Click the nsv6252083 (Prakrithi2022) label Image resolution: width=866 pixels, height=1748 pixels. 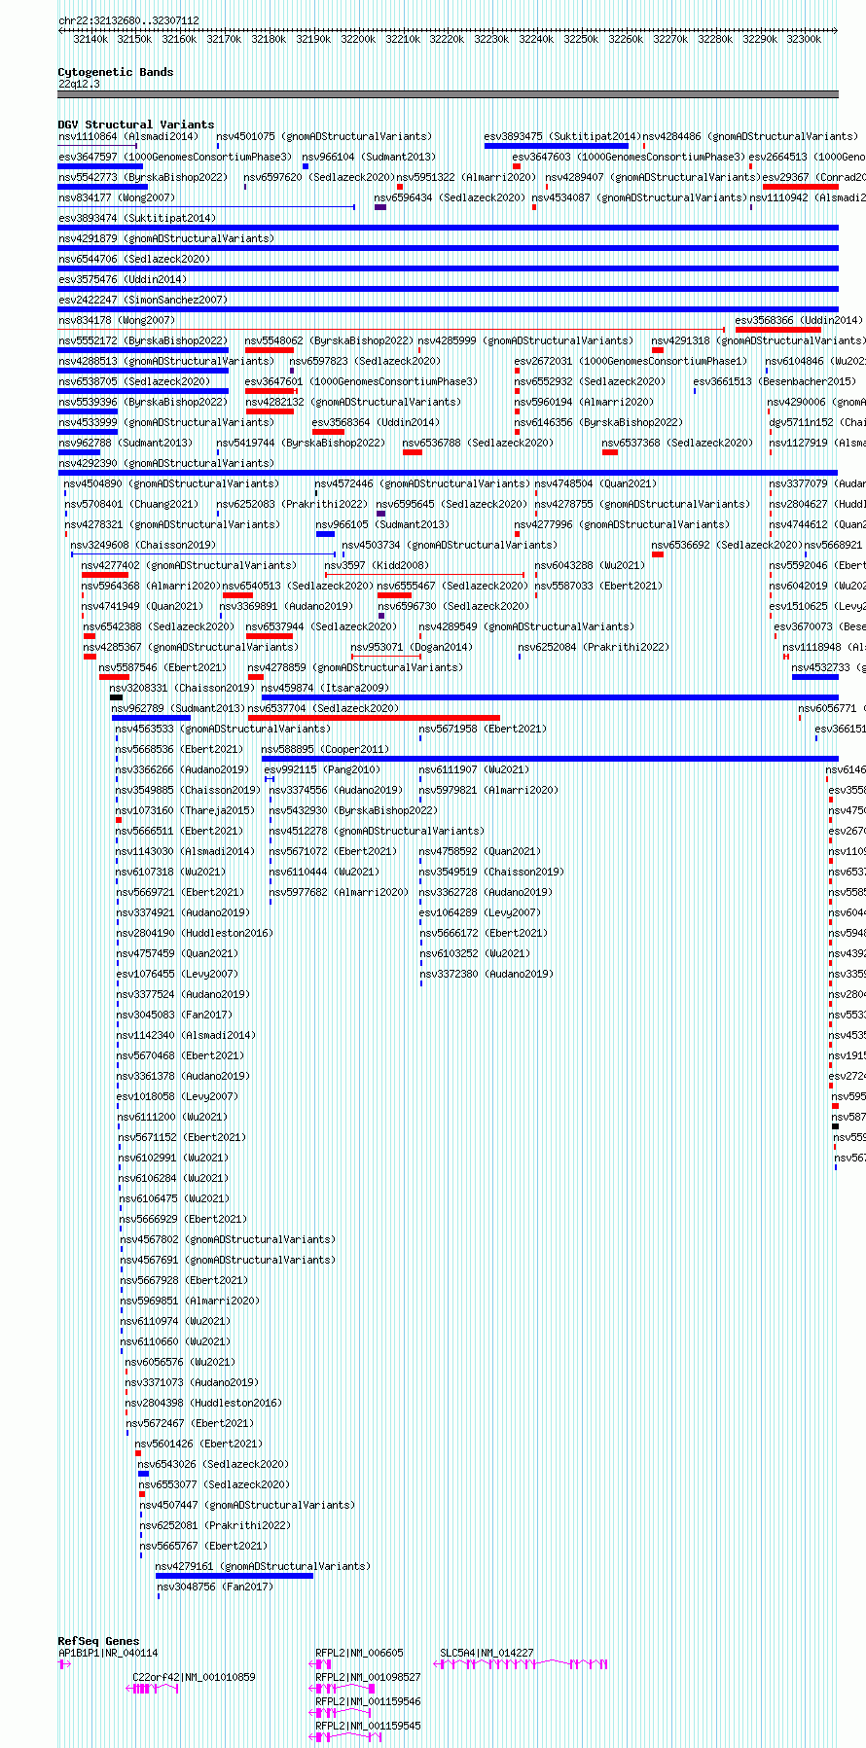[292, 505]
